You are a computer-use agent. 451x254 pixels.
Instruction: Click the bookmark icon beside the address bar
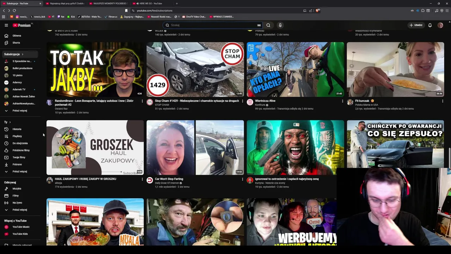[126, 11]
